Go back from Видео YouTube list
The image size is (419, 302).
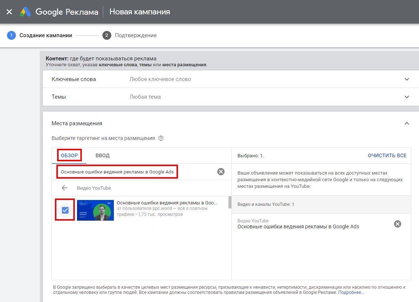[x=64, y=188]
